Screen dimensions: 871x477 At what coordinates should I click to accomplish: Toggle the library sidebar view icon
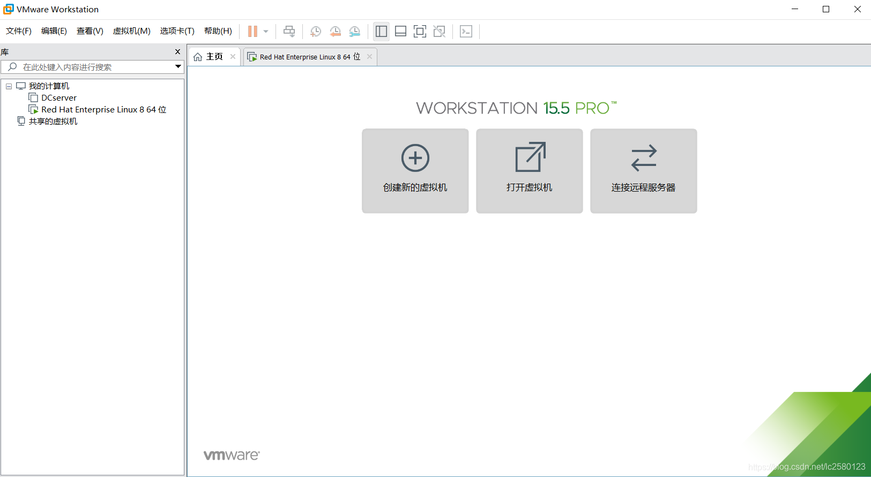coord(381,32)
